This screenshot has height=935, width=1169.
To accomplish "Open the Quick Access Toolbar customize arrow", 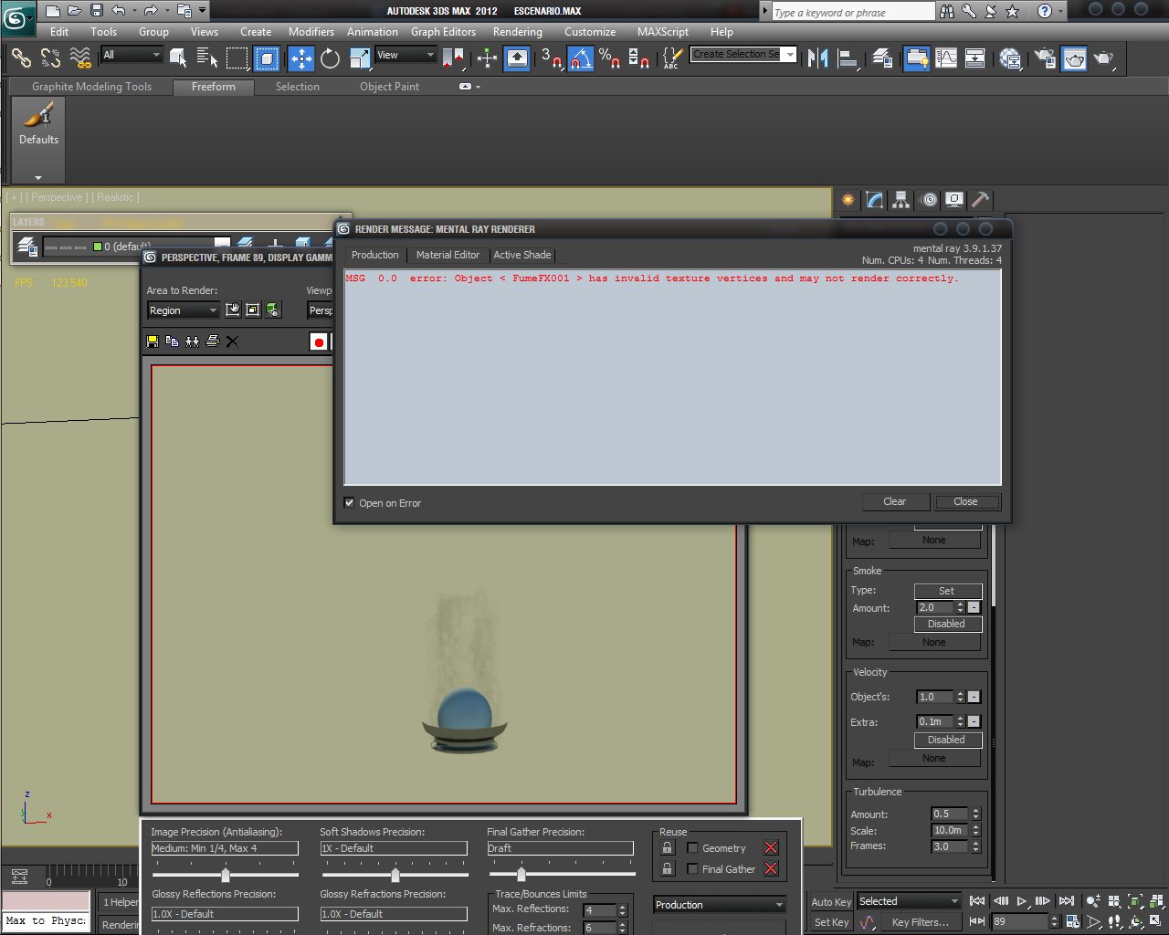I will [x=202, y=11].
